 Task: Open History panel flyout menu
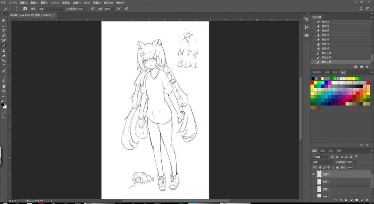click(372, 17)
